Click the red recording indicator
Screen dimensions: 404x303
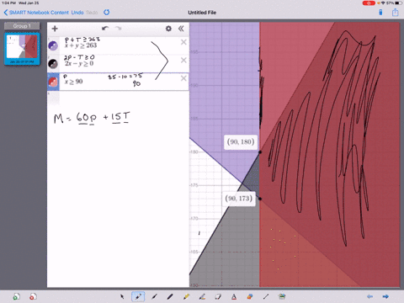click(x=369, y=3)
